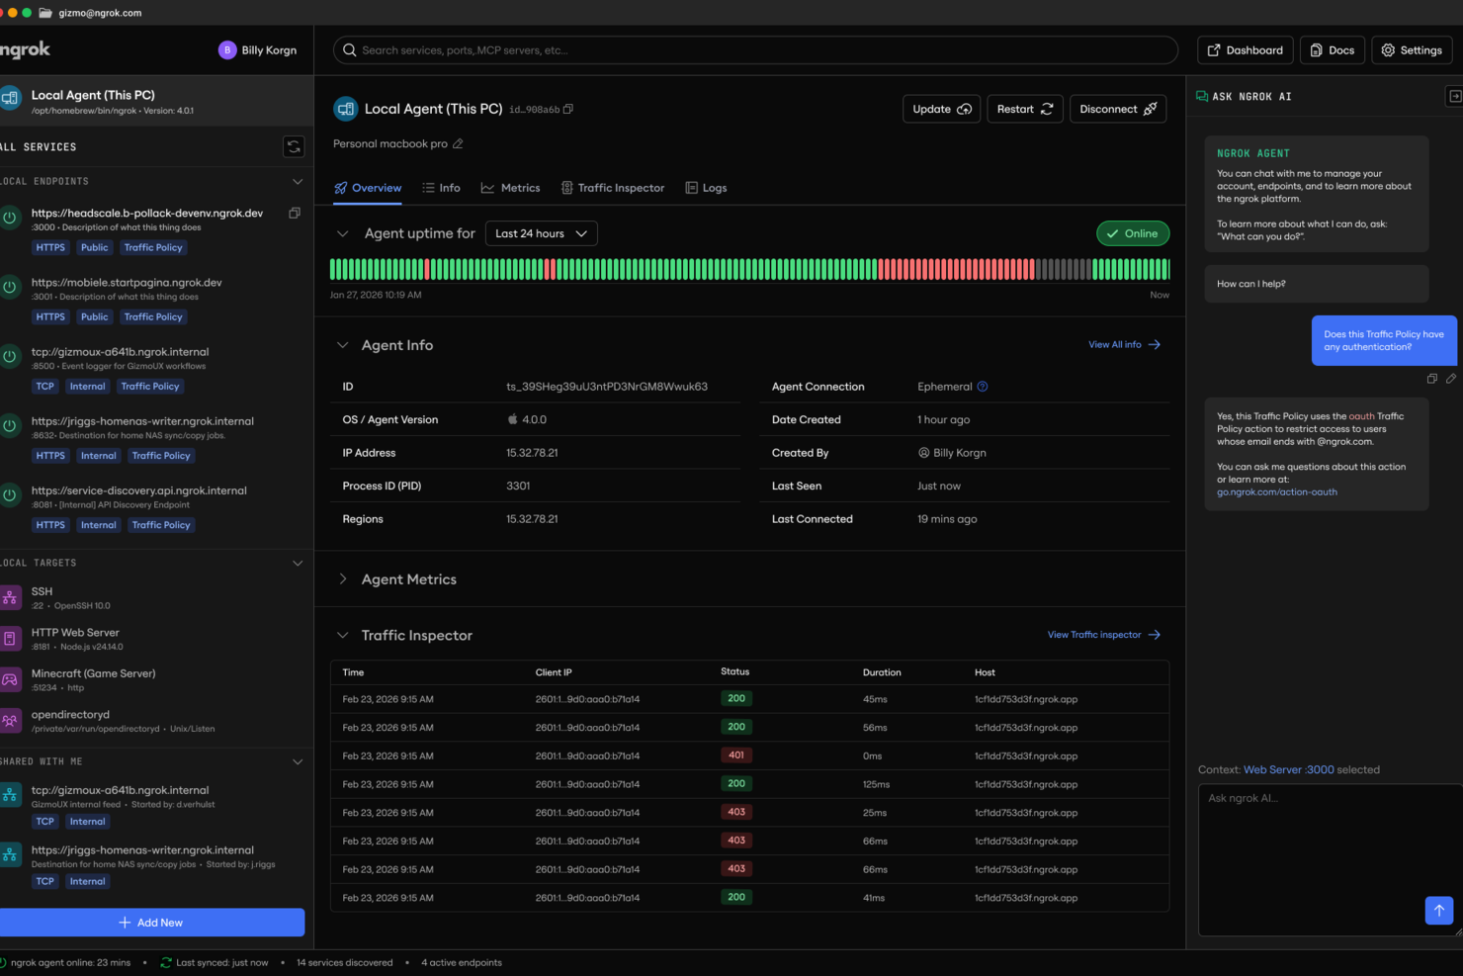Viewport: 1463px width, 976px height.
Task: Copy the headscale endpoint URL with the copy icon
Action: 295,213
